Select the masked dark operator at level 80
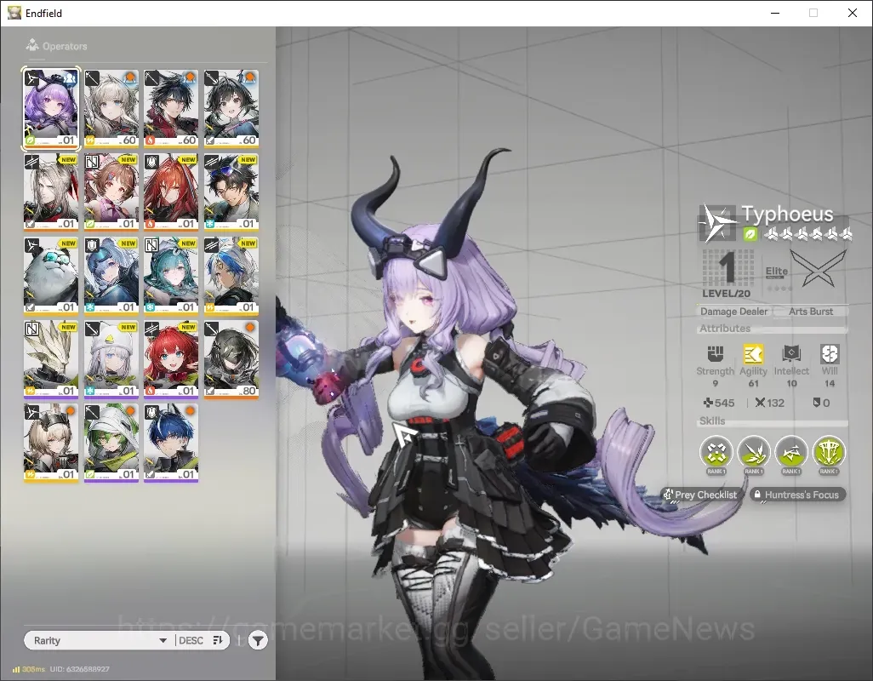Viewport: 873px width, 681px height. (x=231, y=359)
